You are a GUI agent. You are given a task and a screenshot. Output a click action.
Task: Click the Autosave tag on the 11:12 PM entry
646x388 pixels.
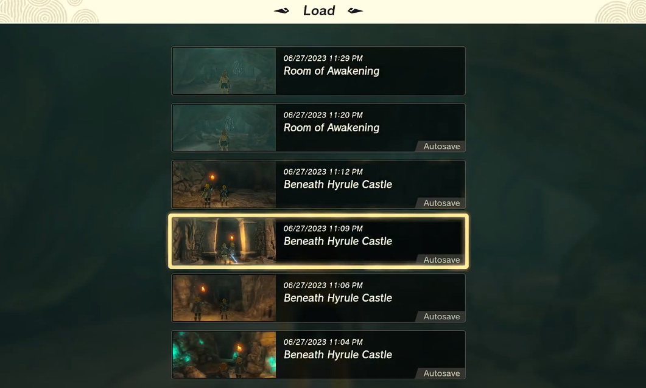click(440, 203)
